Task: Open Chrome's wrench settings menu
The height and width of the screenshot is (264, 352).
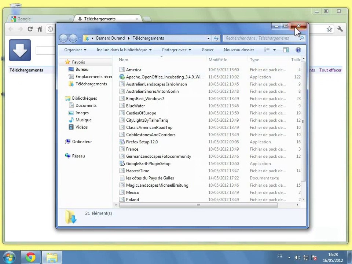Action: (x=340, y=29)
